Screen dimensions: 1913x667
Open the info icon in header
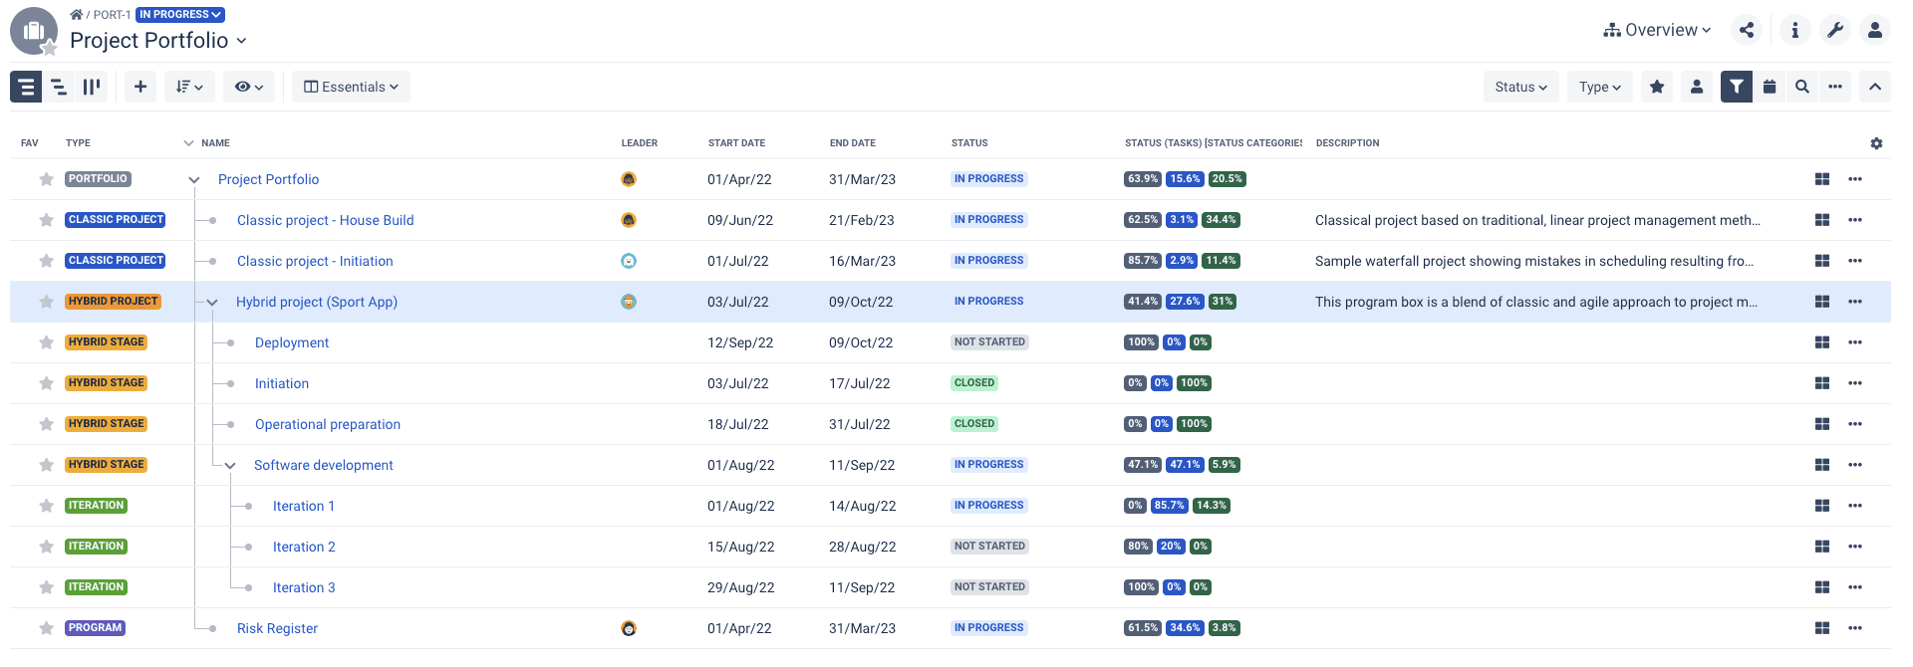click(x=1795, y=30)
